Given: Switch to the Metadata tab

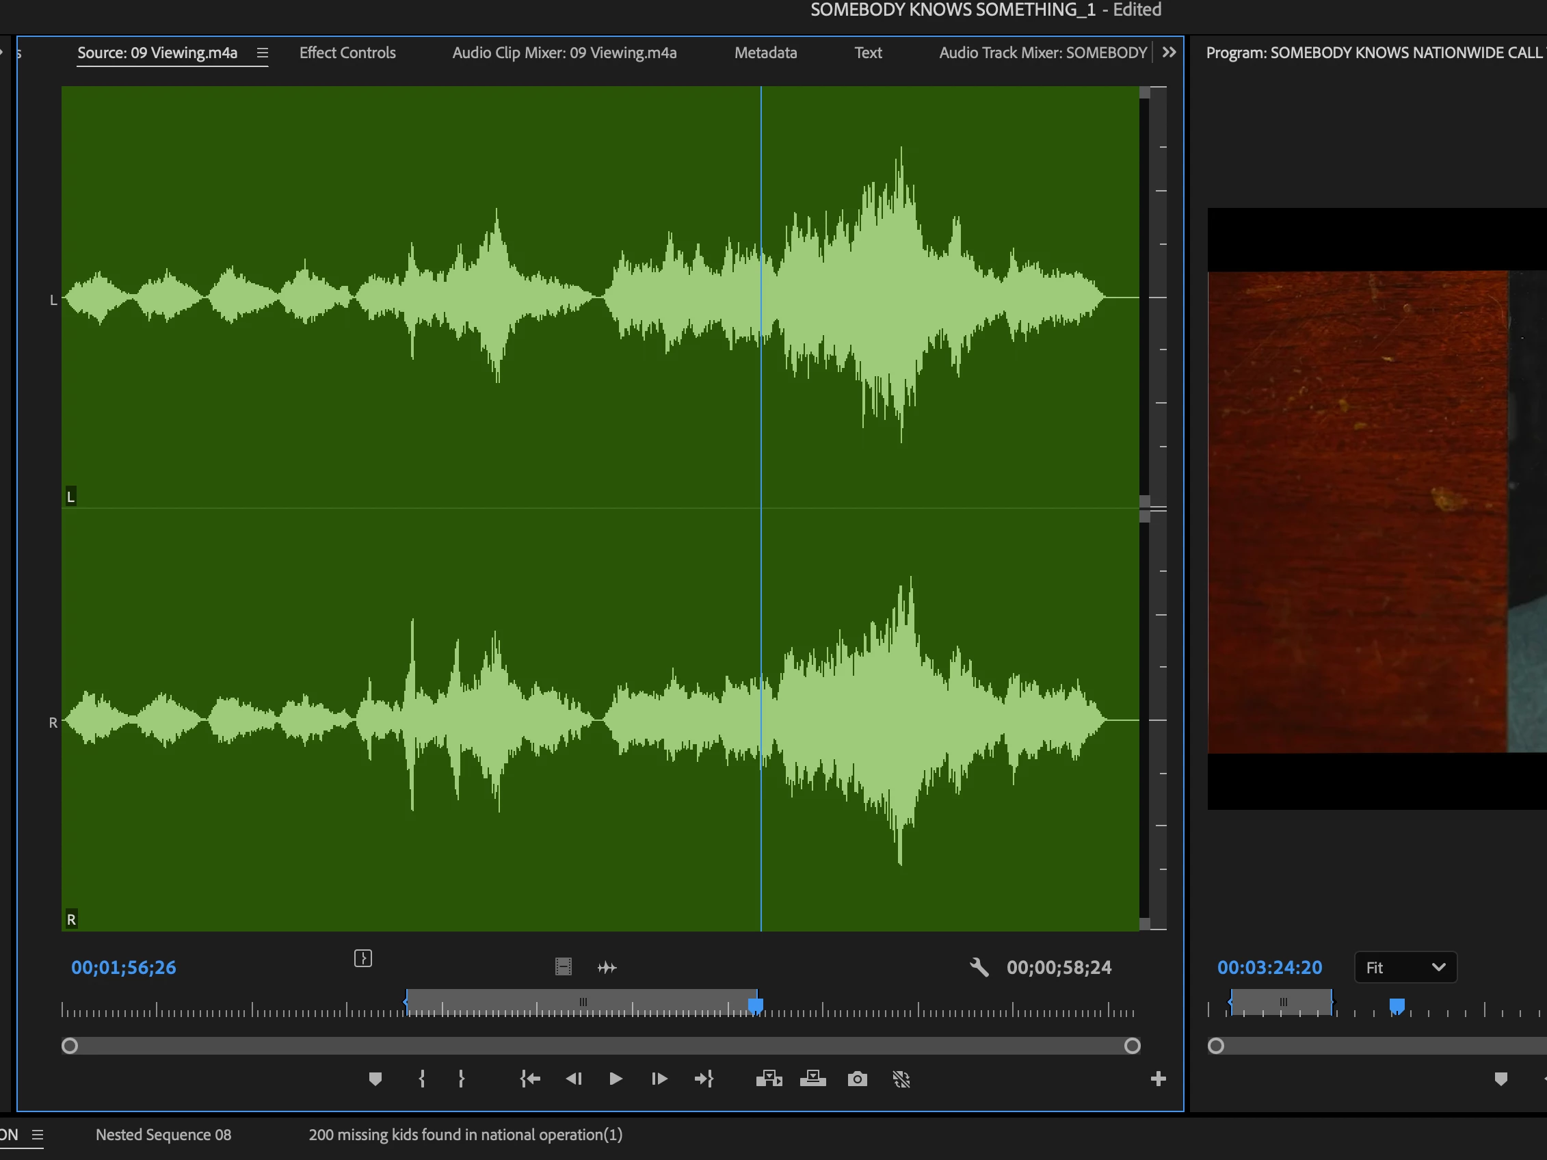Looking at the screenshot, I should [765, 53].
